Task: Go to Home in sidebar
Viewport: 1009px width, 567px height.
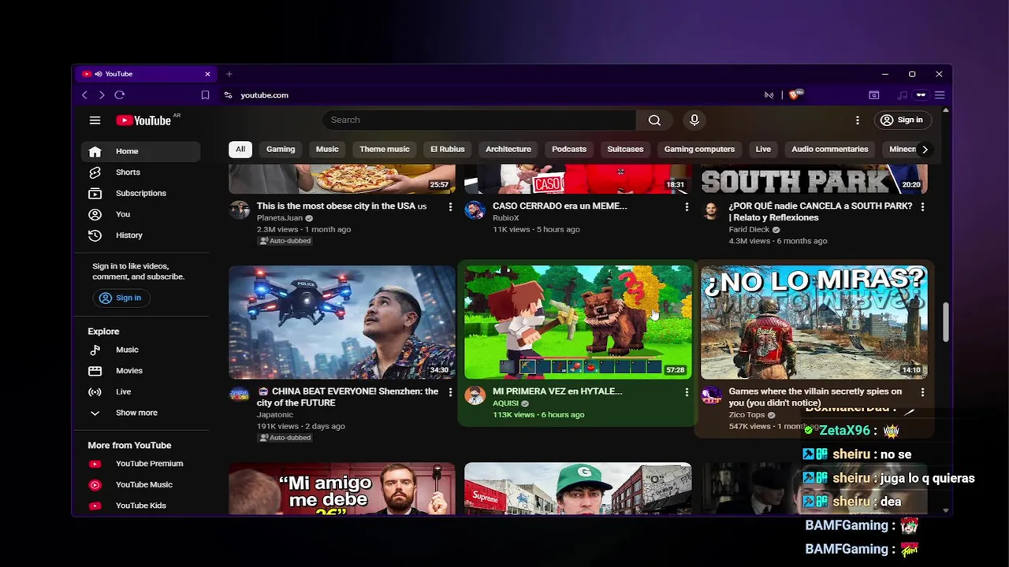Action: coord(140,151)
